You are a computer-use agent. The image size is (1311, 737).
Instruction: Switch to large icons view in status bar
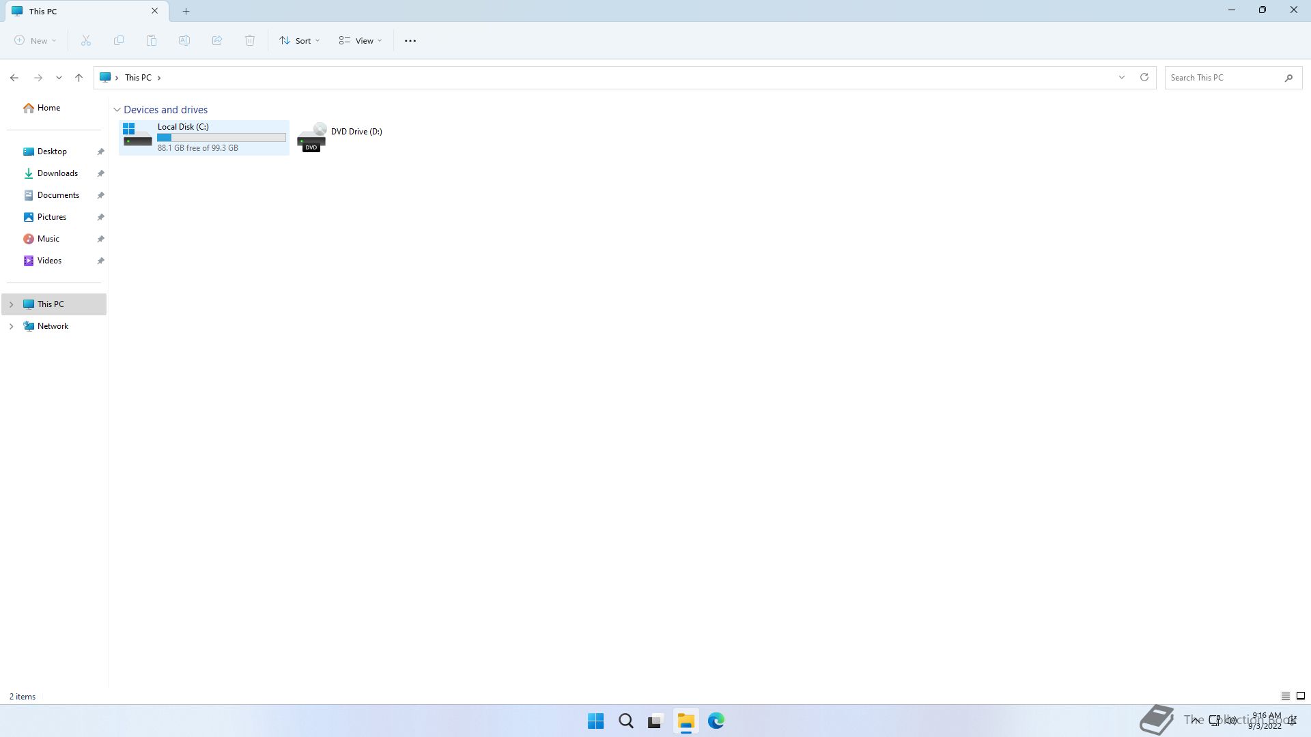[x=1301, y=696]
